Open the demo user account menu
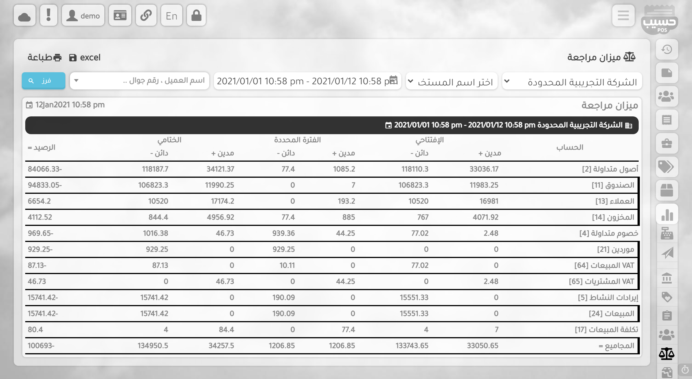The image size is (692, 379). 83,16
